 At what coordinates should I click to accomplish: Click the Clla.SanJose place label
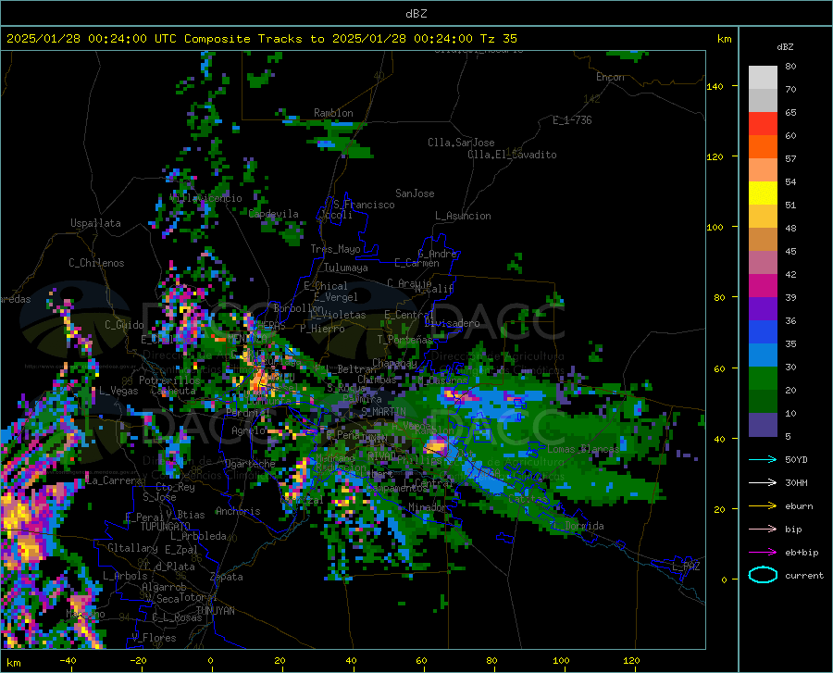click(x=461, y=143)
